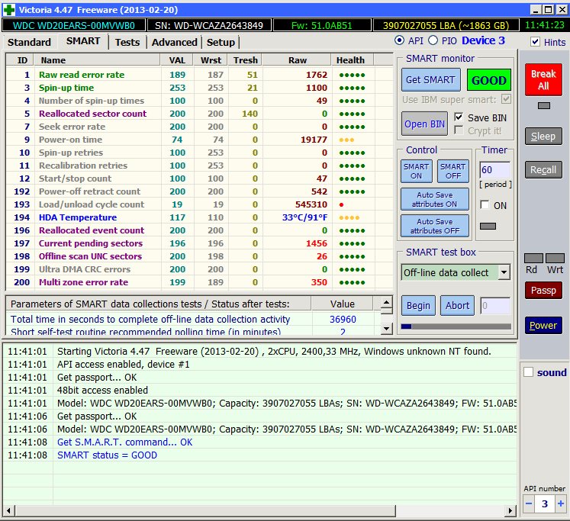Toggle the Crypt it! checkbox
The image size is (570, 521).
point(459,130)
